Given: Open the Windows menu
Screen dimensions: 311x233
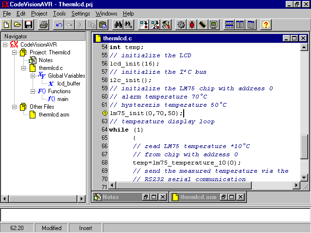Looking at the screenshot, I should (x=106, y=14).
